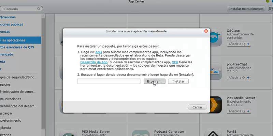Click the Plex Media Server app icon
This screenshot has height=136, width=273.
pyautogui.click(x=216, y=105)
